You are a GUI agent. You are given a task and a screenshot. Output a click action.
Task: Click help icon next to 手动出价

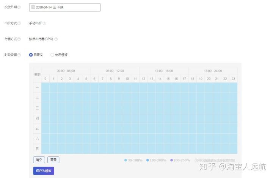point(44,23)
